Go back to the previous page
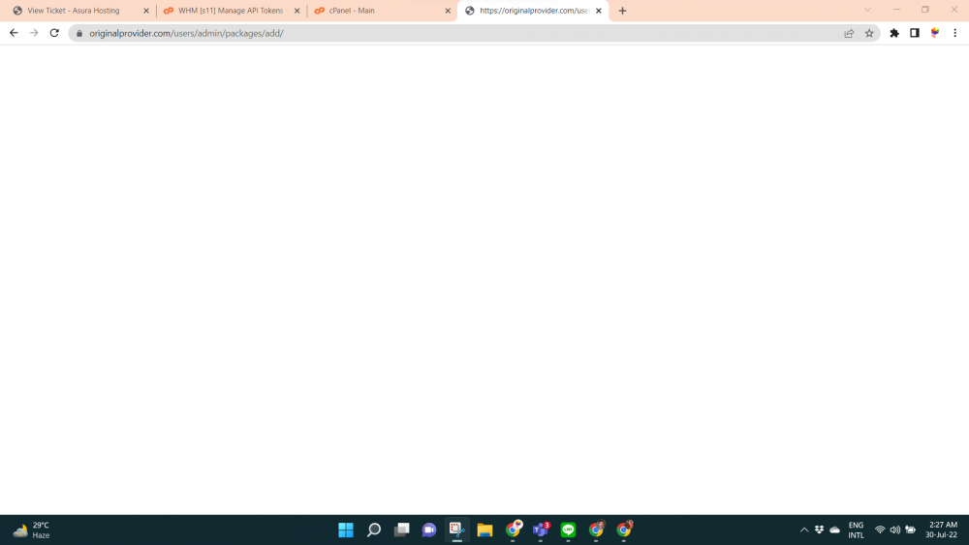Image resolution: width=969 pixels, height=545 pixels. click(x=14, y=33)
